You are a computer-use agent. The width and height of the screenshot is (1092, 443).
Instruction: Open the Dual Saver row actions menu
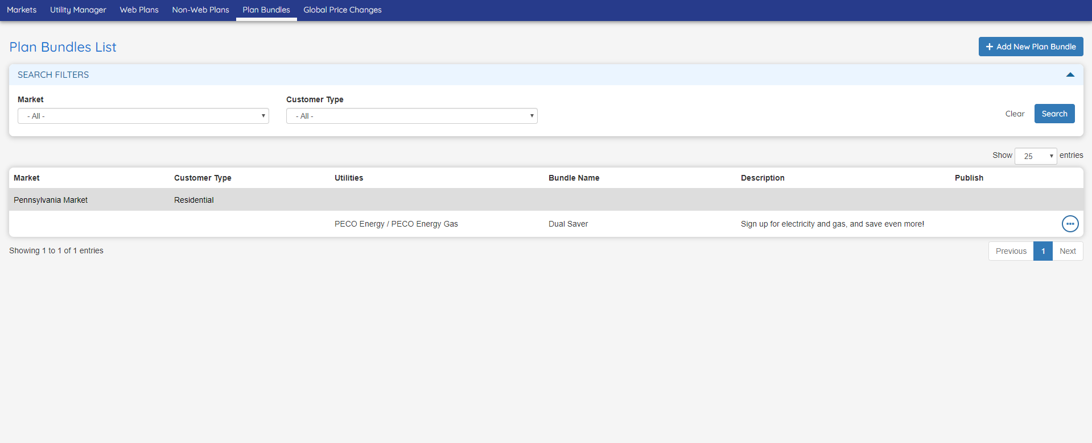(1070, 224)
